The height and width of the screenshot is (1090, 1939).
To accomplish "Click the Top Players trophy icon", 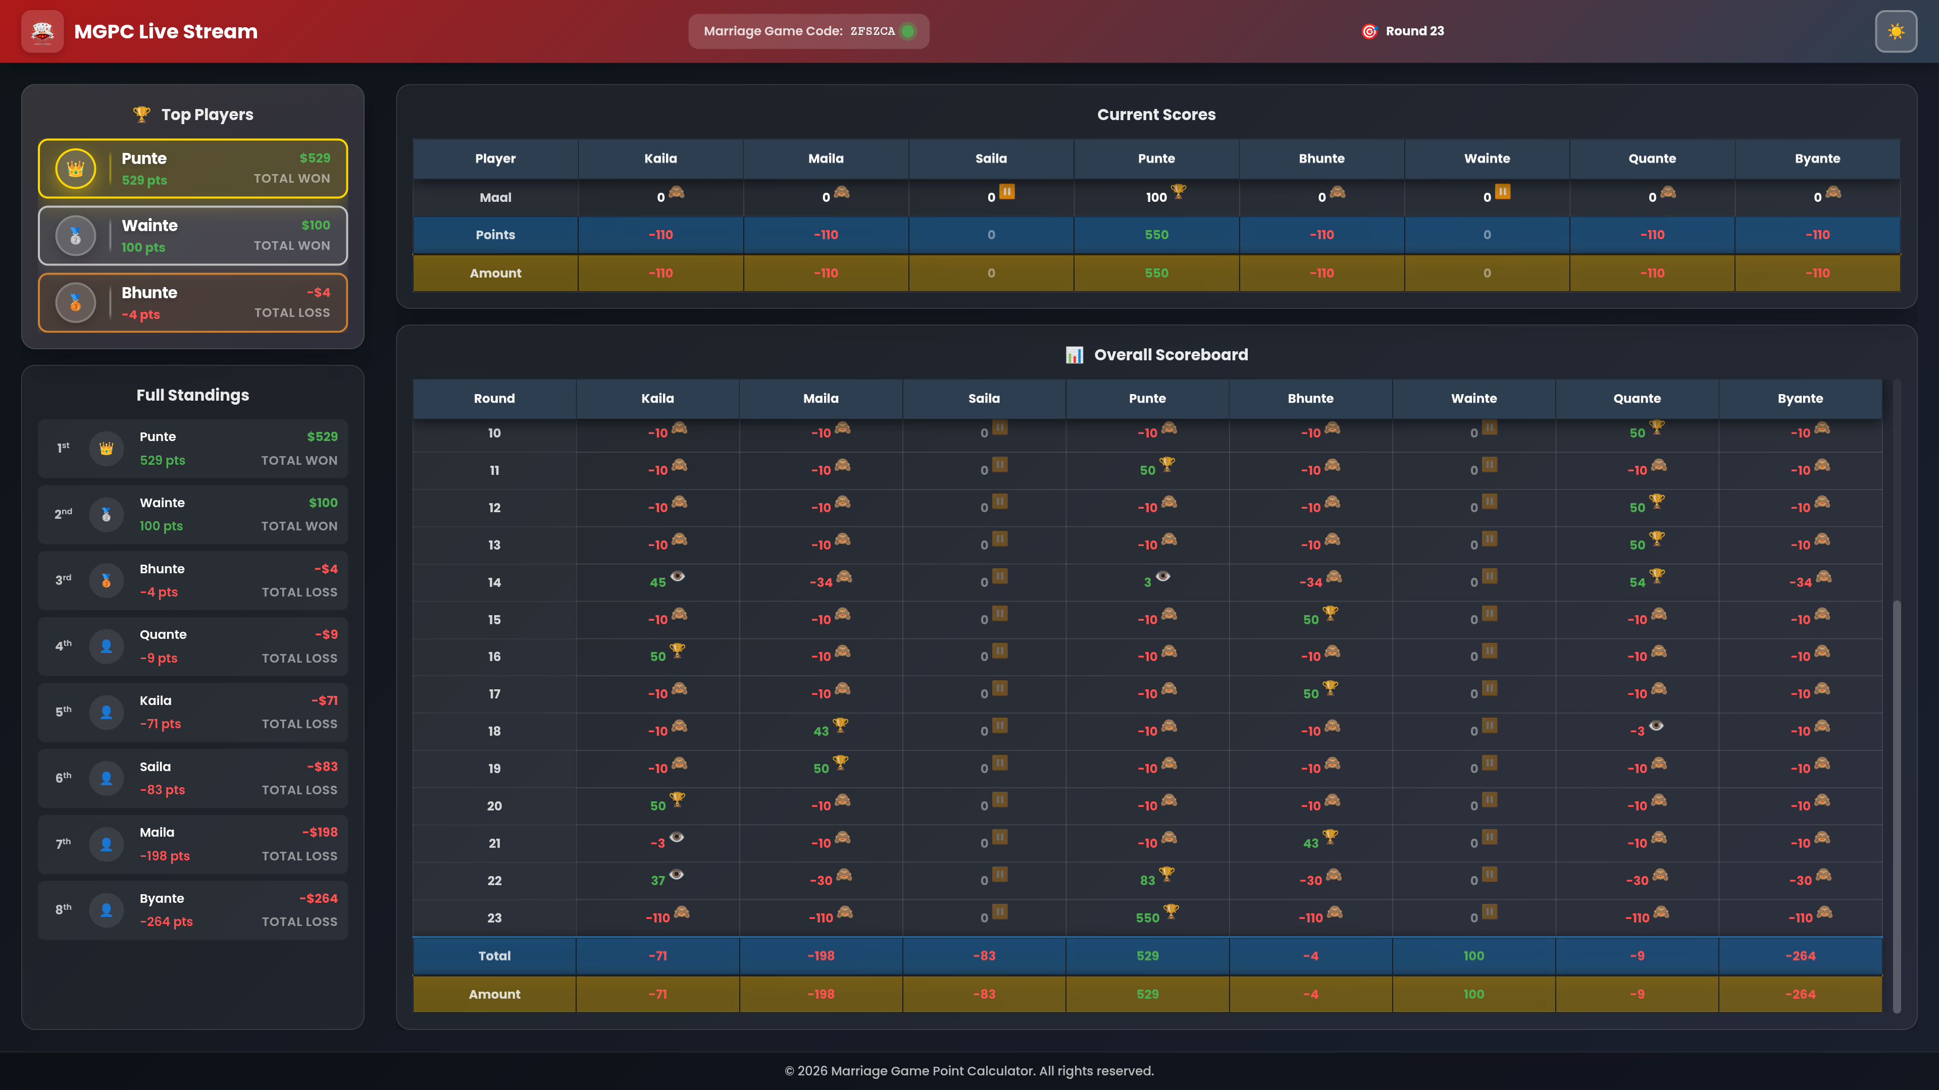I will click(141, 115).
